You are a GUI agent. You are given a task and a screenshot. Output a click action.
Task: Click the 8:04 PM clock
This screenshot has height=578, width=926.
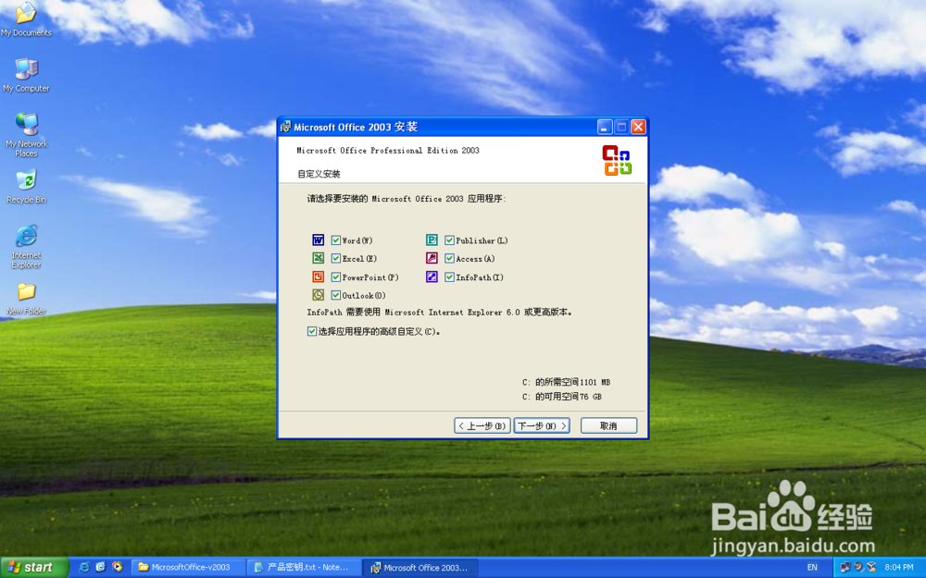point(899,568)
